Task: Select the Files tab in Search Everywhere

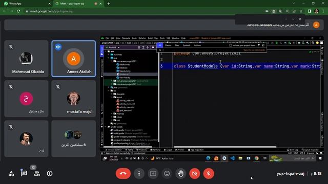Action: 177,45
